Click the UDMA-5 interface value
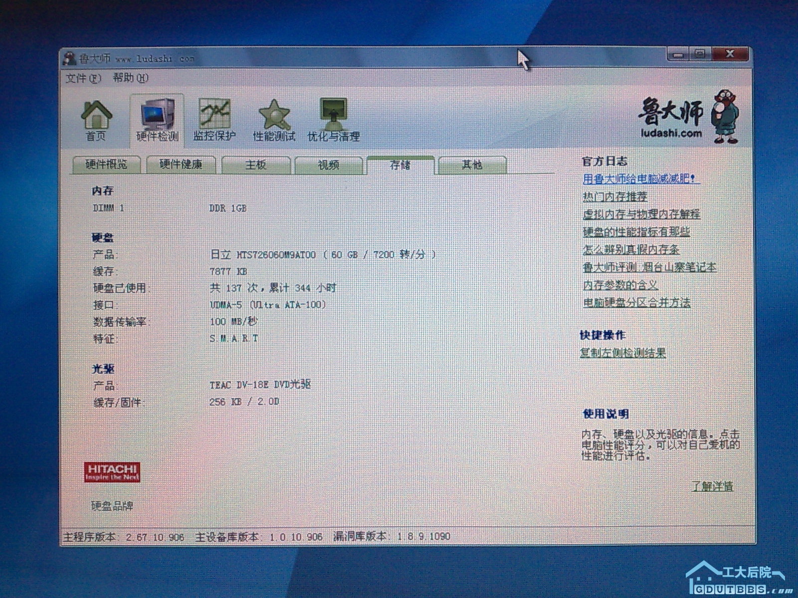Viewport: 798px width, 598px height. click(268, 304)
